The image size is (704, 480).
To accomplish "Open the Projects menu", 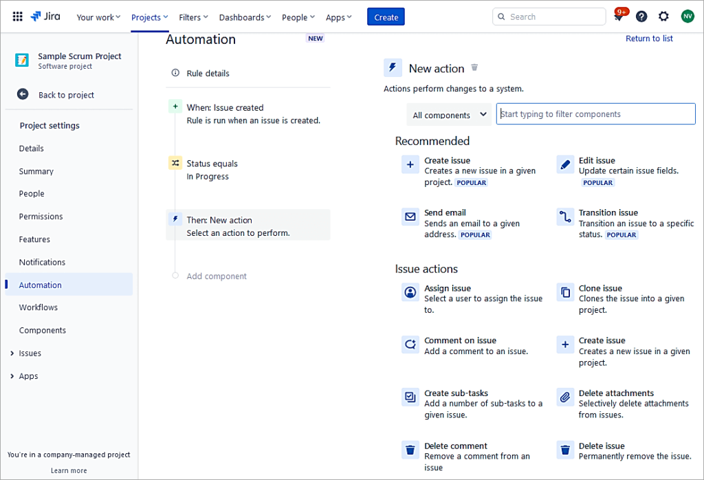I will [x=149, y=17].
